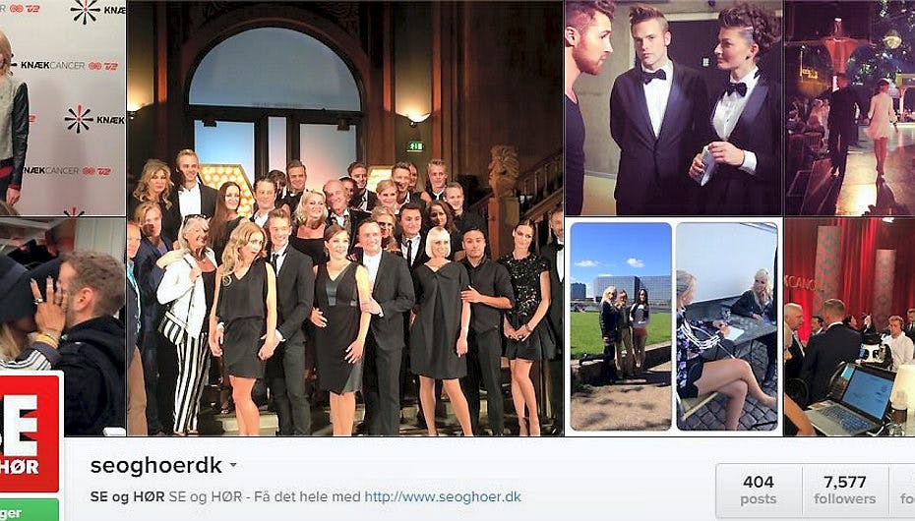Viewport: 915px width, 521px height.
Task: Open the collage panel with woman at table
Action: [727, 326]
